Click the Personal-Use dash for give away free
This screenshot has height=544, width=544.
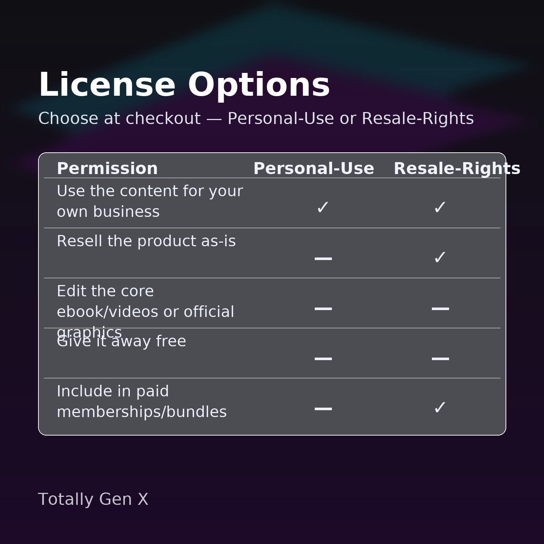coord(323,359)
